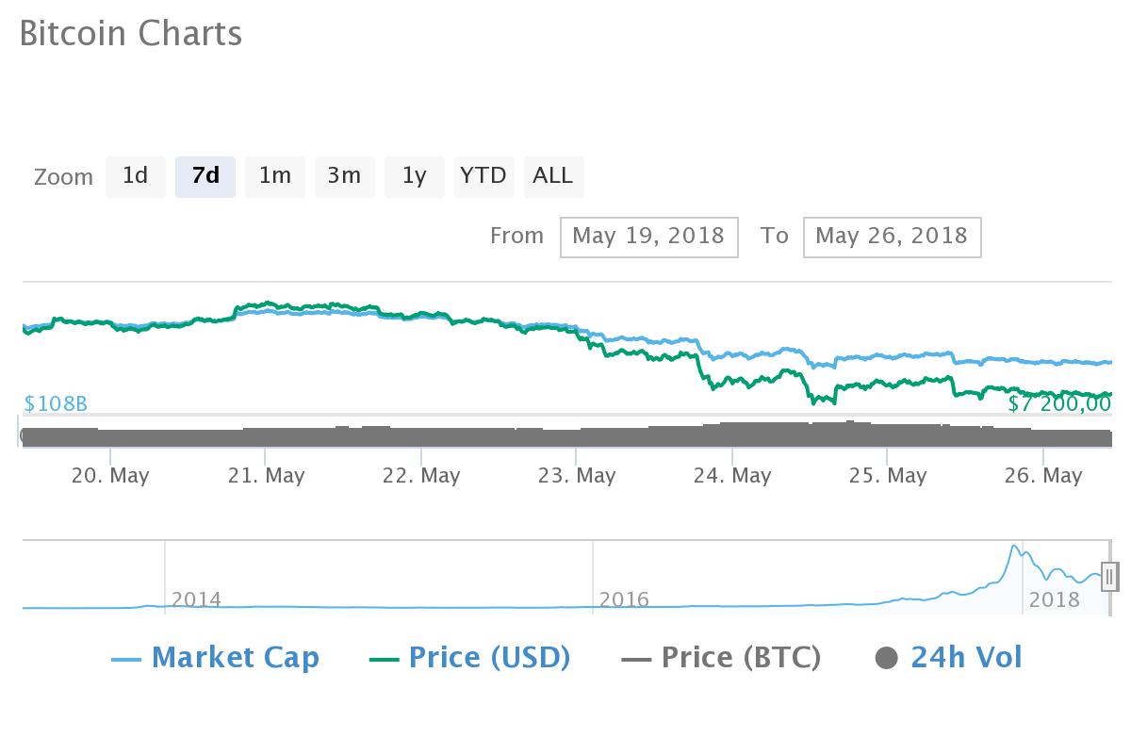Select the 1d zoom range

coord(136,176)
